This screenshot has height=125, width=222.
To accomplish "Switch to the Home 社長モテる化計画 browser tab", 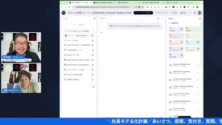I will pyautogui.click(x=153, y=2).
